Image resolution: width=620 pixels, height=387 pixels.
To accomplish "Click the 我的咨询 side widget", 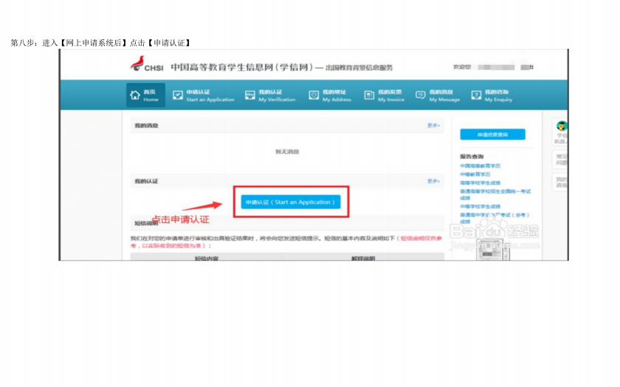I will point(561,182).
